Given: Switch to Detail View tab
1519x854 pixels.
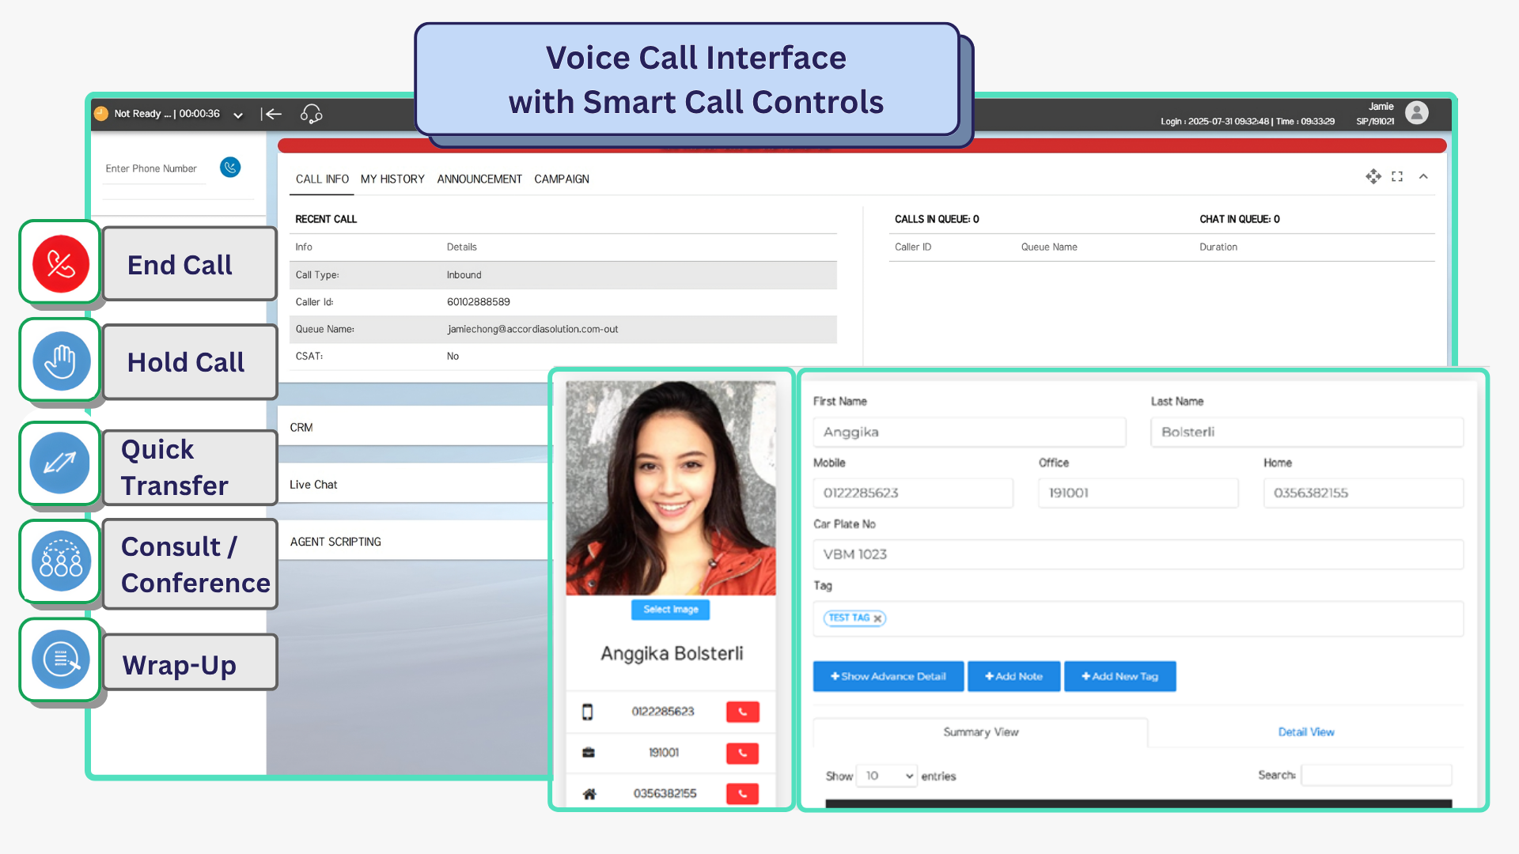Looking at the screenshot, I should pyautogui.click(x=1306, y=732).
